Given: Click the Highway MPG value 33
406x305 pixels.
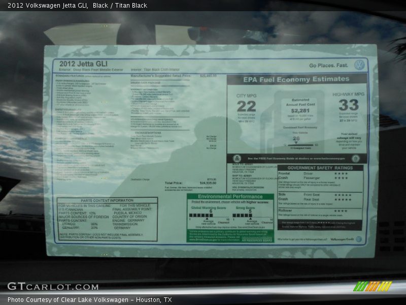Looking at the screenshot, I should 349,105.
